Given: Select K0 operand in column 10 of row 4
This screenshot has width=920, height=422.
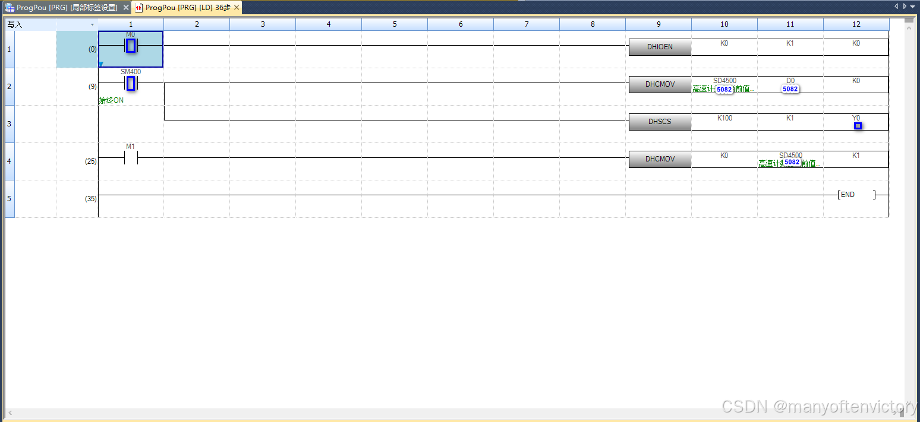Looking at the screenshot, I should point(724,156).
